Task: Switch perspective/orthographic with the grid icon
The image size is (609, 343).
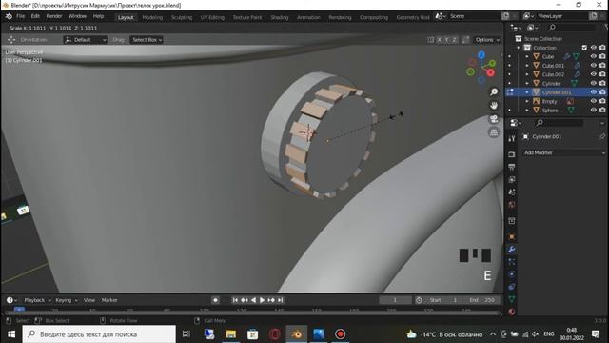Action: (x=494, y=132)
